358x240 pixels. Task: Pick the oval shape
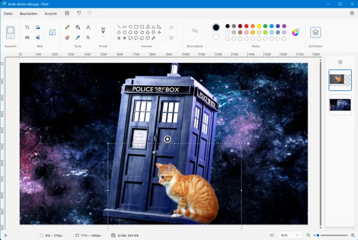[x=130, y=27]
